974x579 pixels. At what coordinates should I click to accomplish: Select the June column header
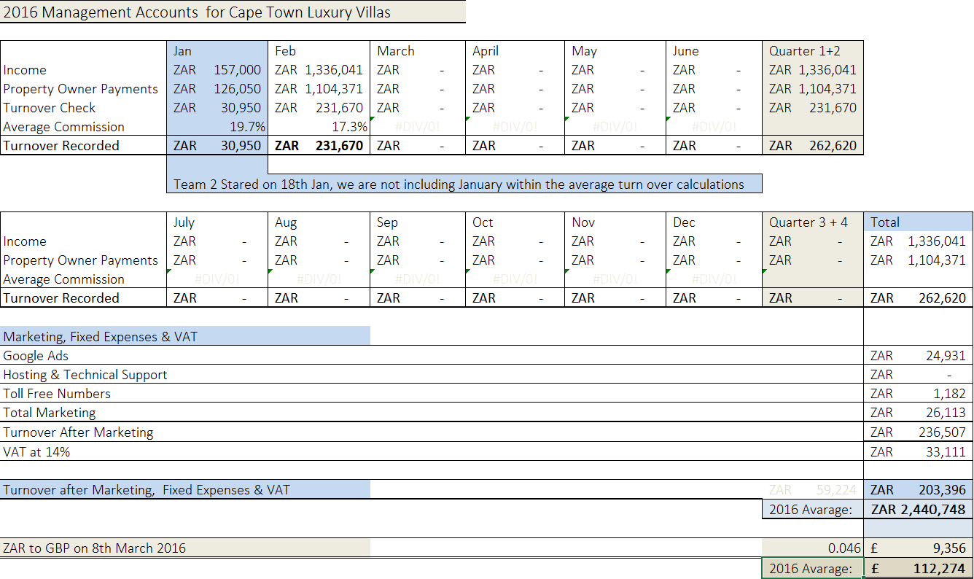click(x=714, y=51)
